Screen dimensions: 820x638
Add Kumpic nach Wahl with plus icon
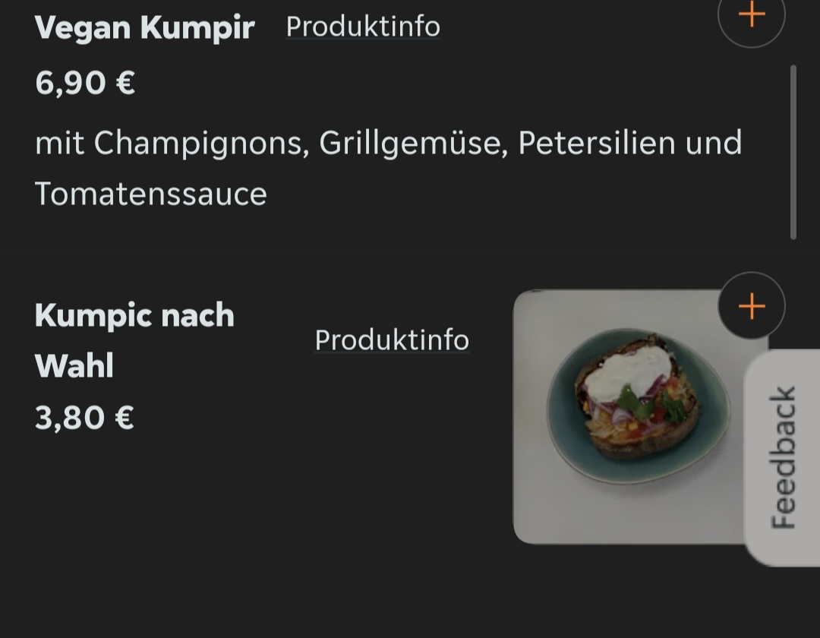point(751,306)
